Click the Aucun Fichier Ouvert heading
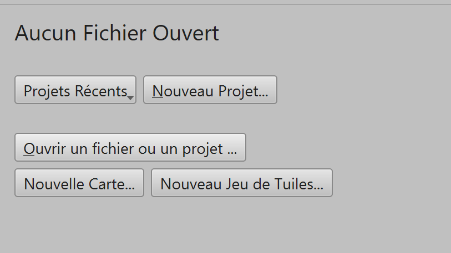This screenshot has width=451, height=253. point(117,33)
